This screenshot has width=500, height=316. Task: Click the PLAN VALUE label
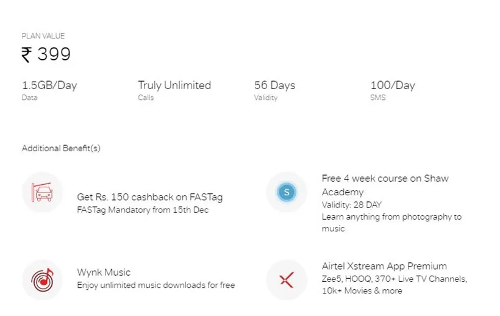[x=43, y=36]
